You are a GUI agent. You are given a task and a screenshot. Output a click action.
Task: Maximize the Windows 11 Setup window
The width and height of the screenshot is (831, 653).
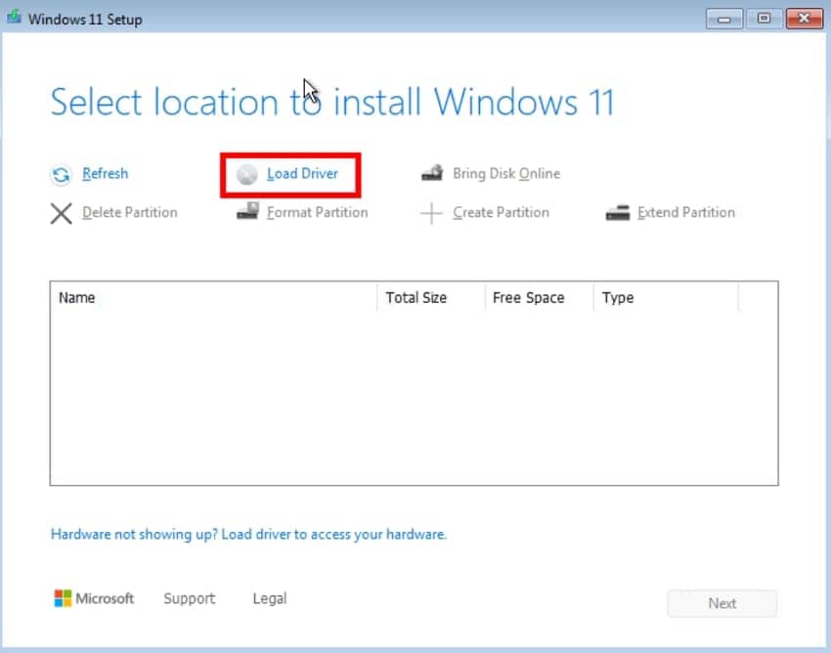coord(764,19)
